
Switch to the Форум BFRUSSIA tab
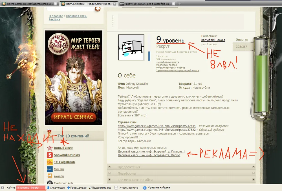click(146, 4)
